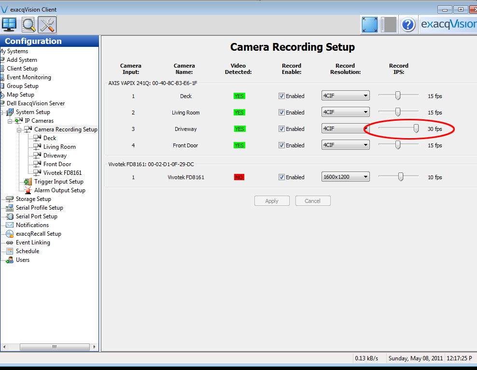Open the Search magnifier page icon
Viewport: 477px width, 370px height.
click(x=28, y=24)
